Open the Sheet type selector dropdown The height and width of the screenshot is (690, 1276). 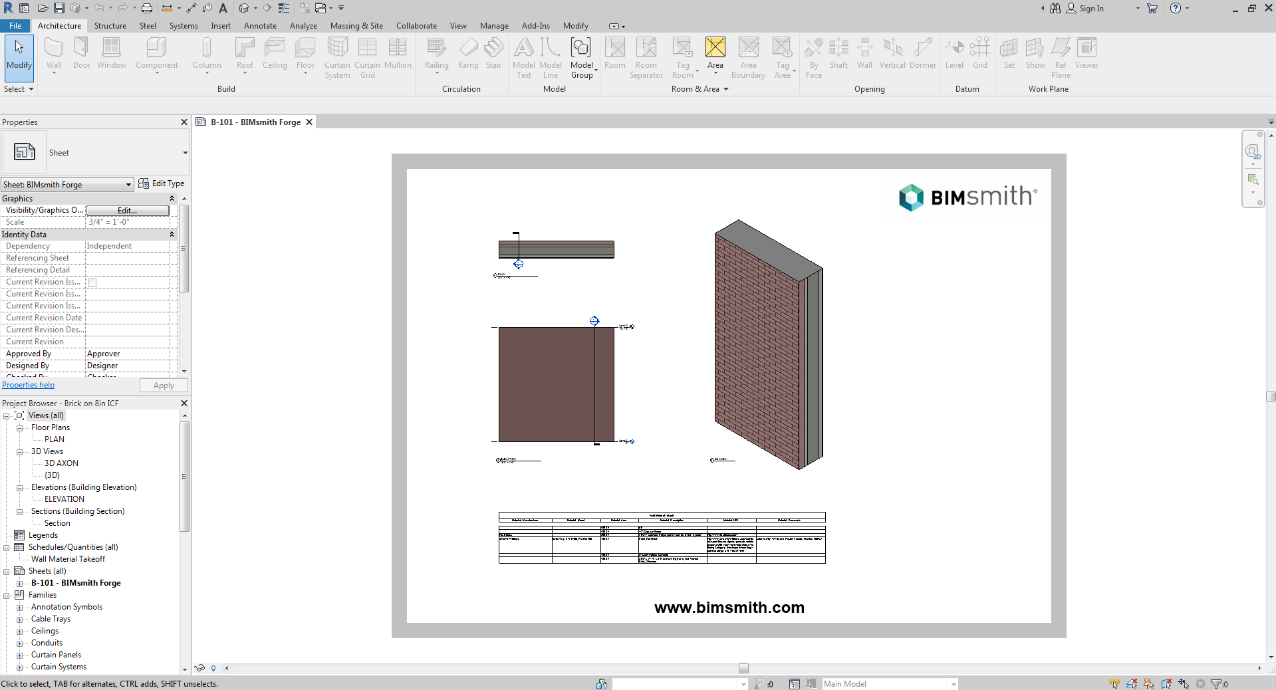click(x=185, y=153)
